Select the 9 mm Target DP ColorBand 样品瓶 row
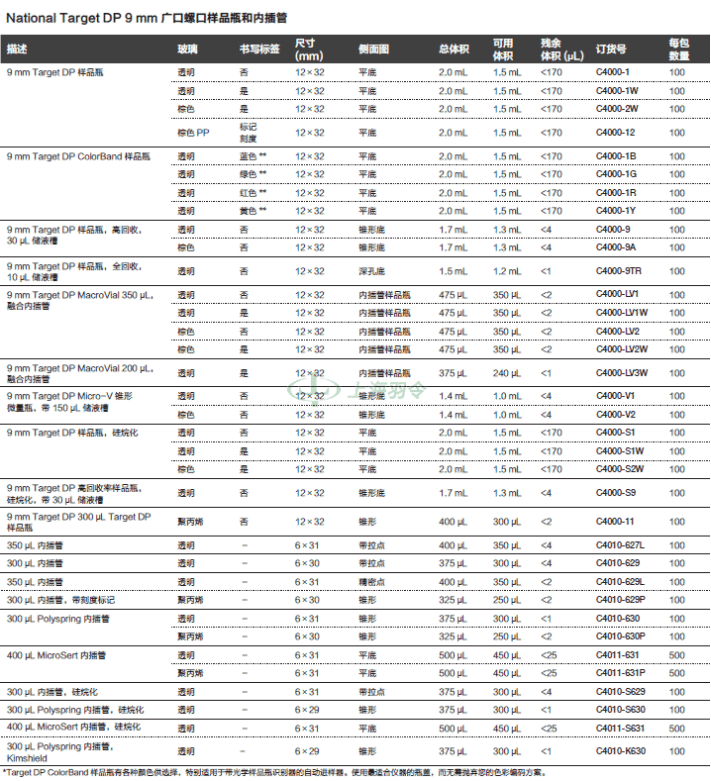 (x=355, y=183)
